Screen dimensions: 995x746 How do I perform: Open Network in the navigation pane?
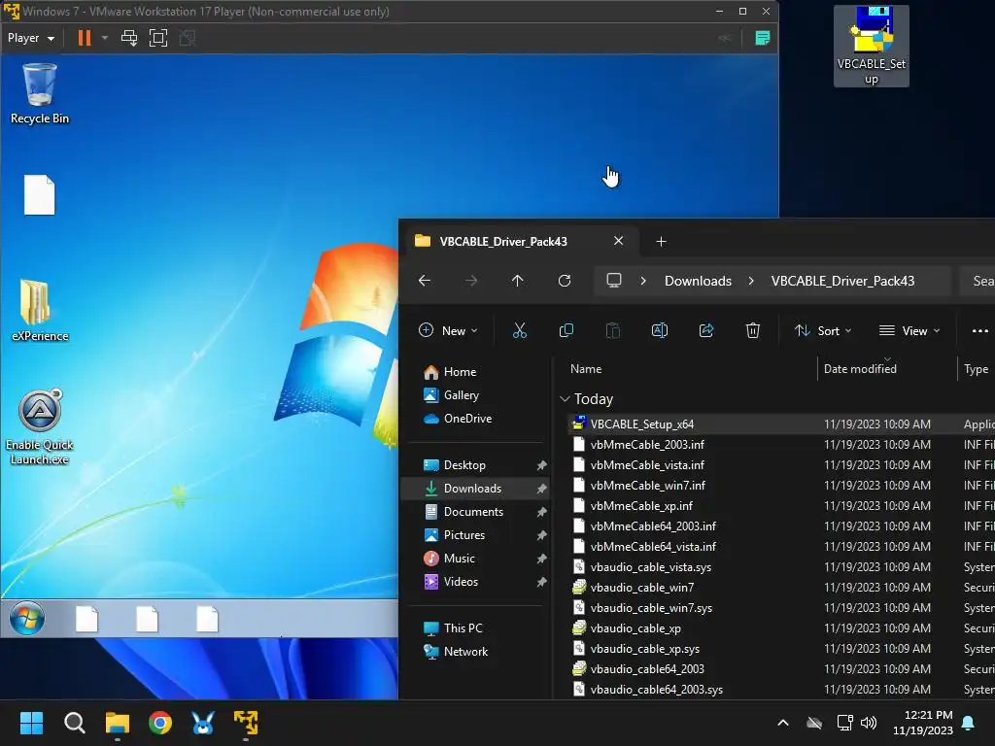click(x=465, y=652)
